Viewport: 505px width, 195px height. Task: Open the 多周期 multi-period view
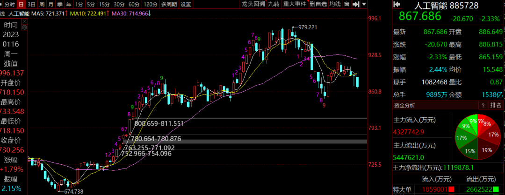[x=169, y=4]
